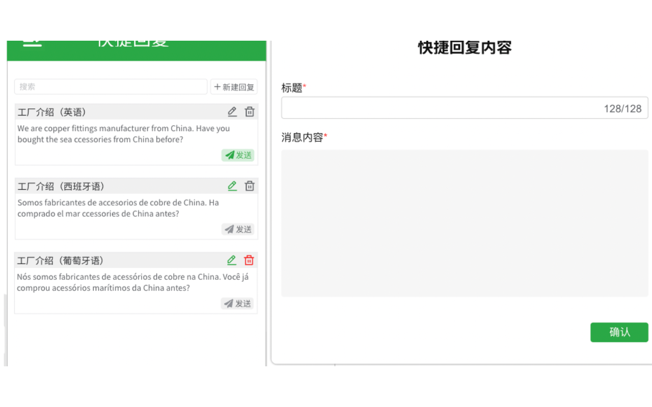Click the 'Nós somos fabricantes de acessórios' message
Image resolution: width=652 pixels, height=407 pixels.
click(x=133, y=282)
